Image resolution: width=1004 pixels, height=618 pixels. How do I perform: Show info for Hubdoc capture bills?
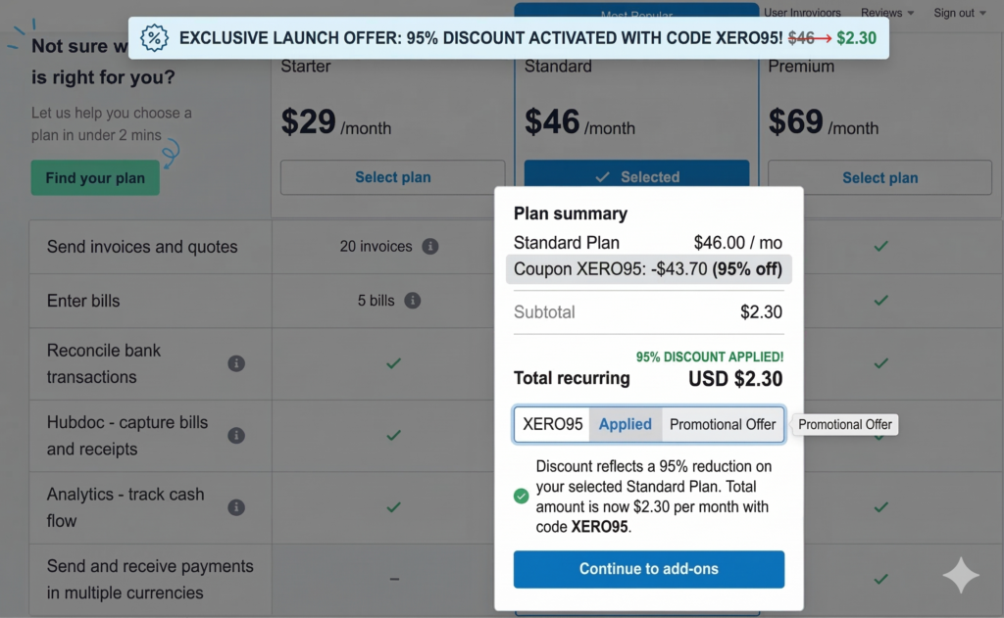236,436
